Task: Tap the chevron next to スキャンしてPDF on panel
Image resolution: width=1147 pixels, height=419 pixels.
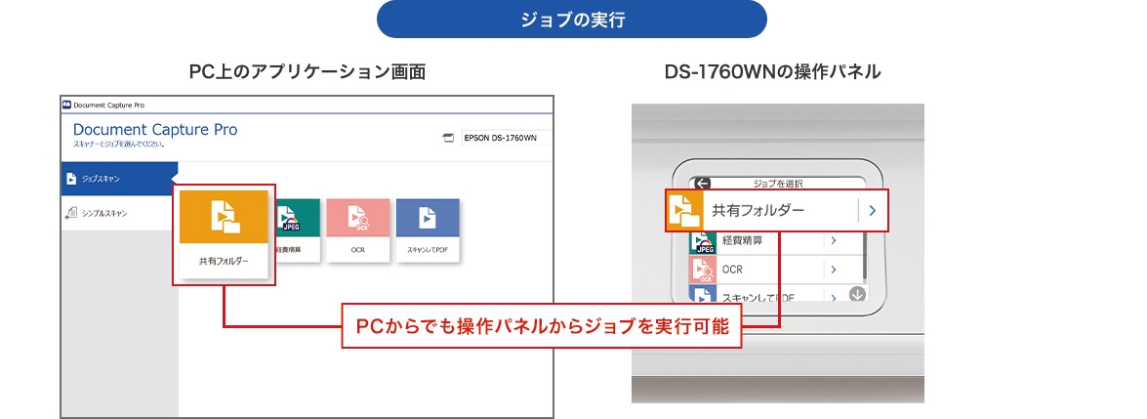Action: (834, 297)
